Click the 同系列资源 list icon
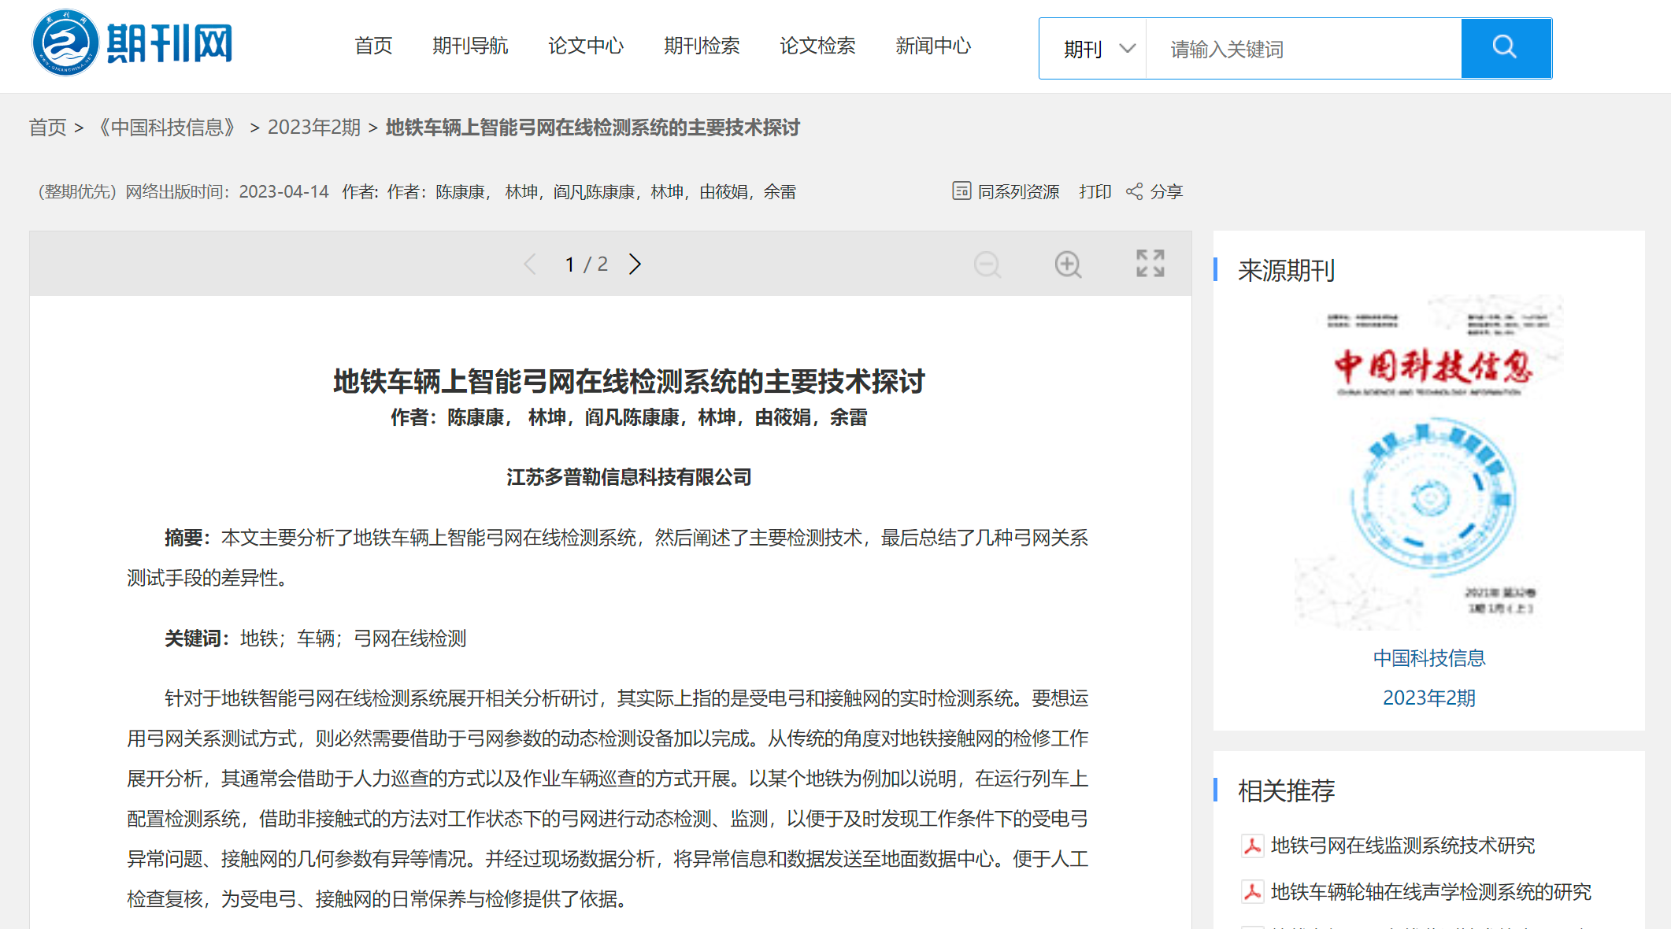 961,191
